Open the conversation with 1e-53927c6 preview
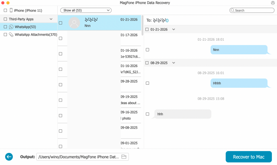This screenshot has height=165, width=277. (99, 54)
